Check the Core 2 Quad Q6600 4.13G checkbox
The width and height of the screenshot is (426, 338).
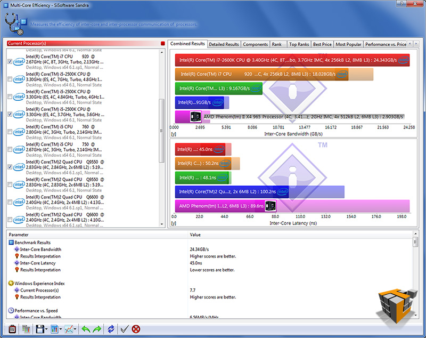click(10, 202)
